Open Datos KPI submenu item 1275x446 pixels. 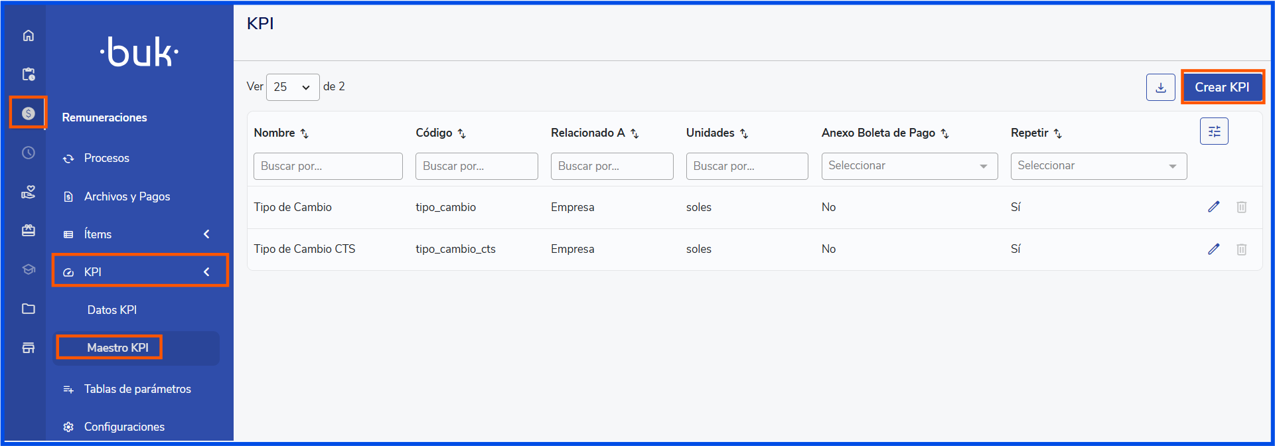pyautogui.click(x=112, y=310)
